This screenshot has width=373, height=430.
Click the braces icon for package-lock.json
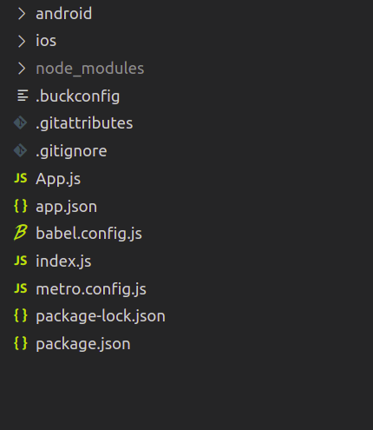pos(21,315)
